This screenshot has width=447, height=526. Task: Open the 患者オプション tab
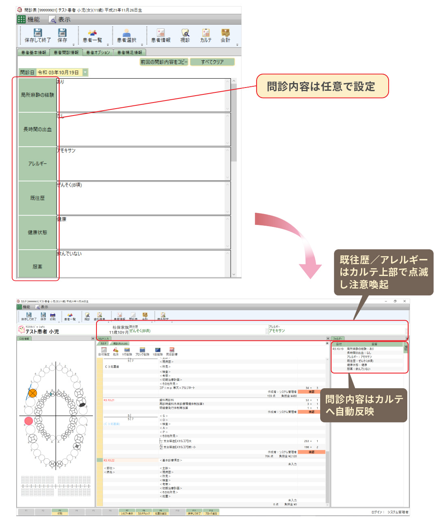pos(98,53)
